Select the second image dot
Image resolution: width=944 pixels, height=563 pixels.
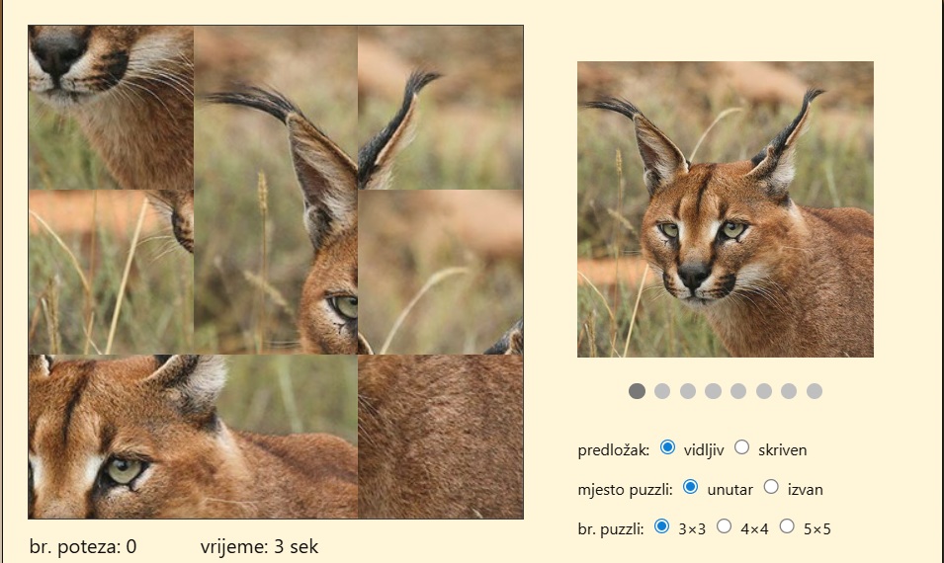point(662,391)
